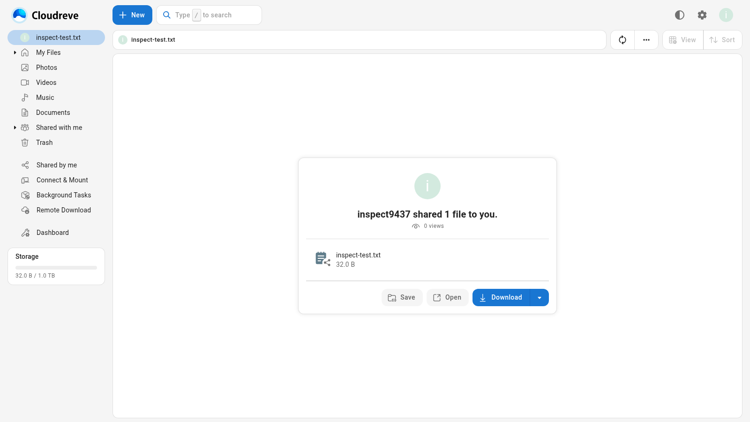Click the refresh icon in the toolbar

622,40
